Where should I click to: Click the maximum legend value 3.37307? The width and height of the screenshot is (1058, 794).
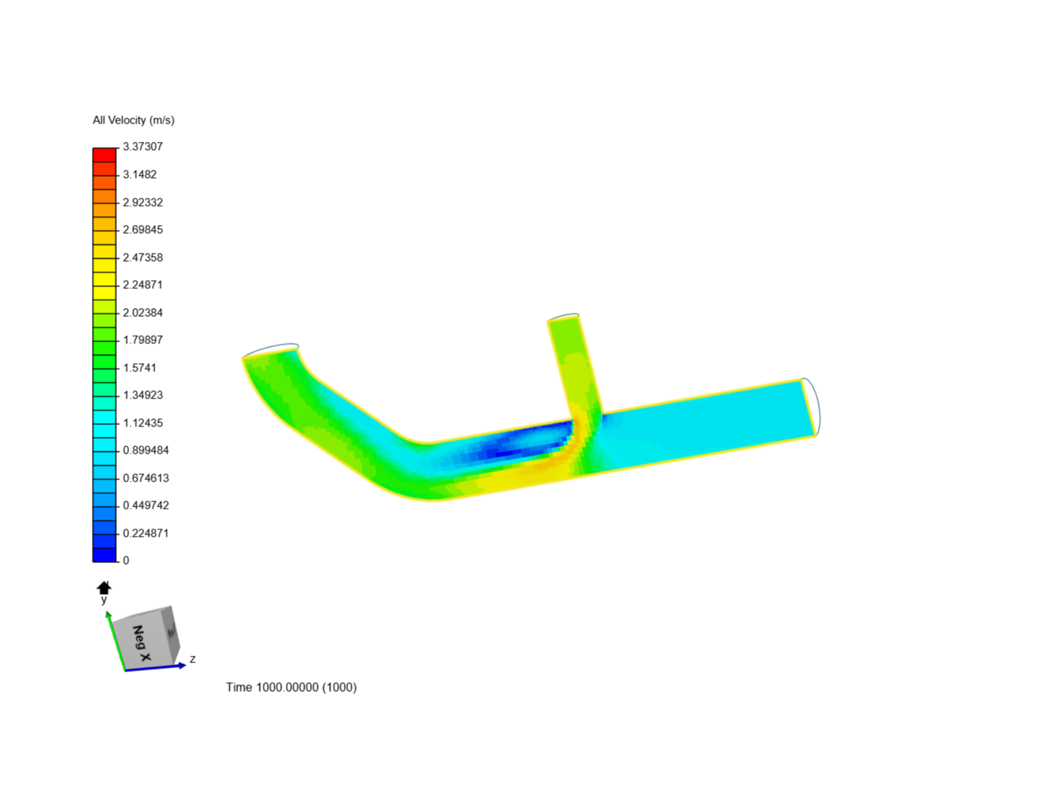pyautogui.click(x=143, y=146)
